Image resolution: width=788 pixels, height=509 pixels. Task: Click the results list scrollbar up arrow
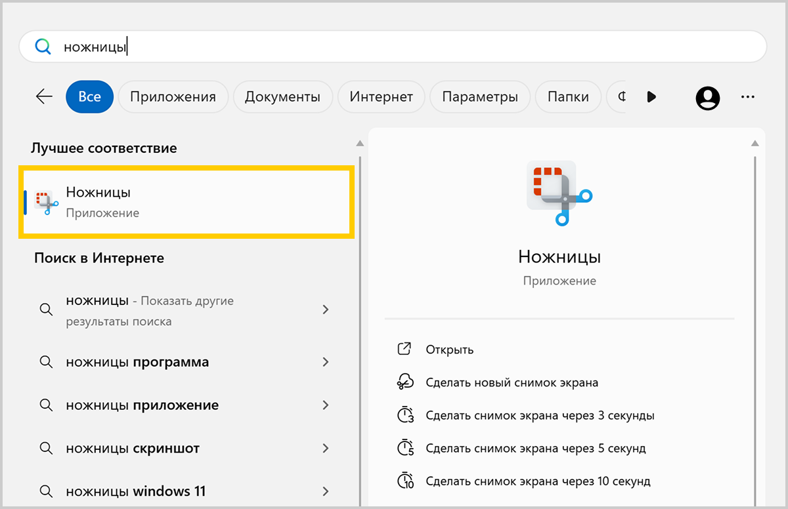tap(359, 143)
